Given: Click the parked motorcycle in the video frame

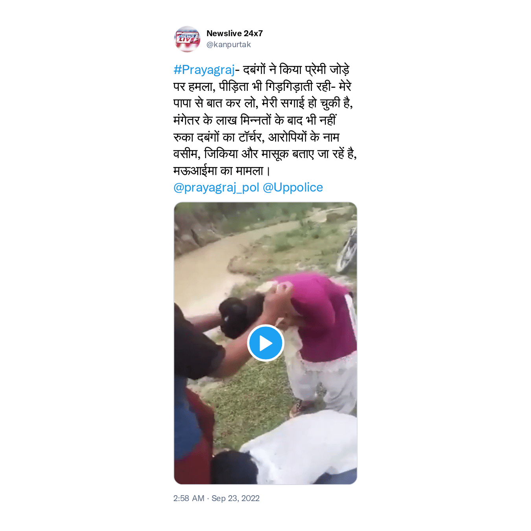Looking at the screenshot, I should click(347, 251).
